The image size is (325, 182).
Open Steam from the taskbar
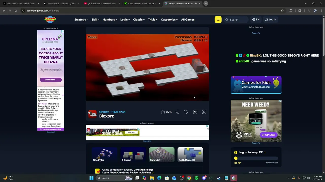(x=219, y=178)
